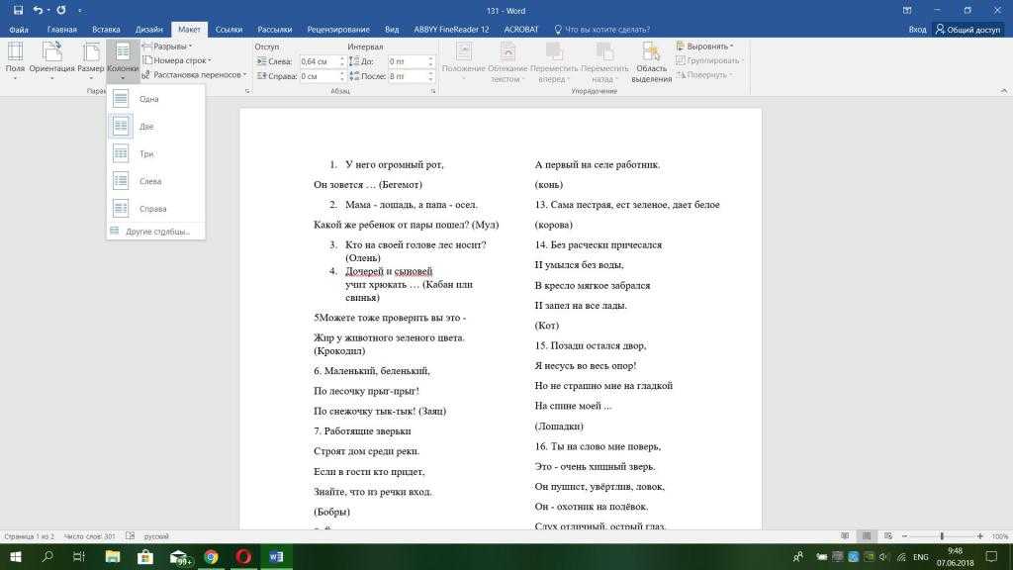Select the Одна single-column option

(x=148, y=99)
